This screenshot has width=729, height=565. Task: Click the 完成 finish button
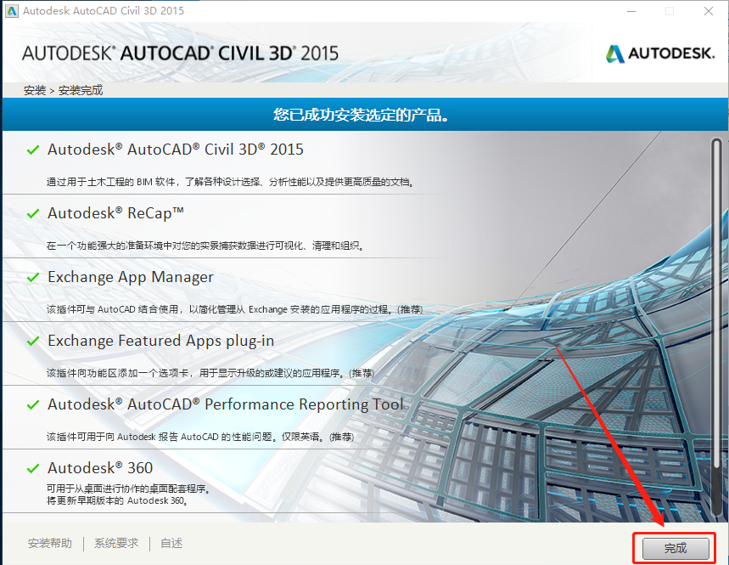click(x=676, y=548)
